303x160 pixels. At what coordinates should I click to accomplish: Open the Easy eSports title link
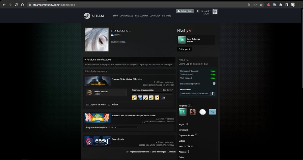118,139
